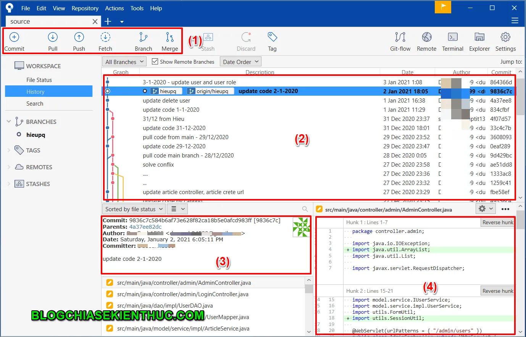Screen dimensions: 526x337
Task: Open the Repository menu
Action: pyautogui.click(x=85, y=8)
